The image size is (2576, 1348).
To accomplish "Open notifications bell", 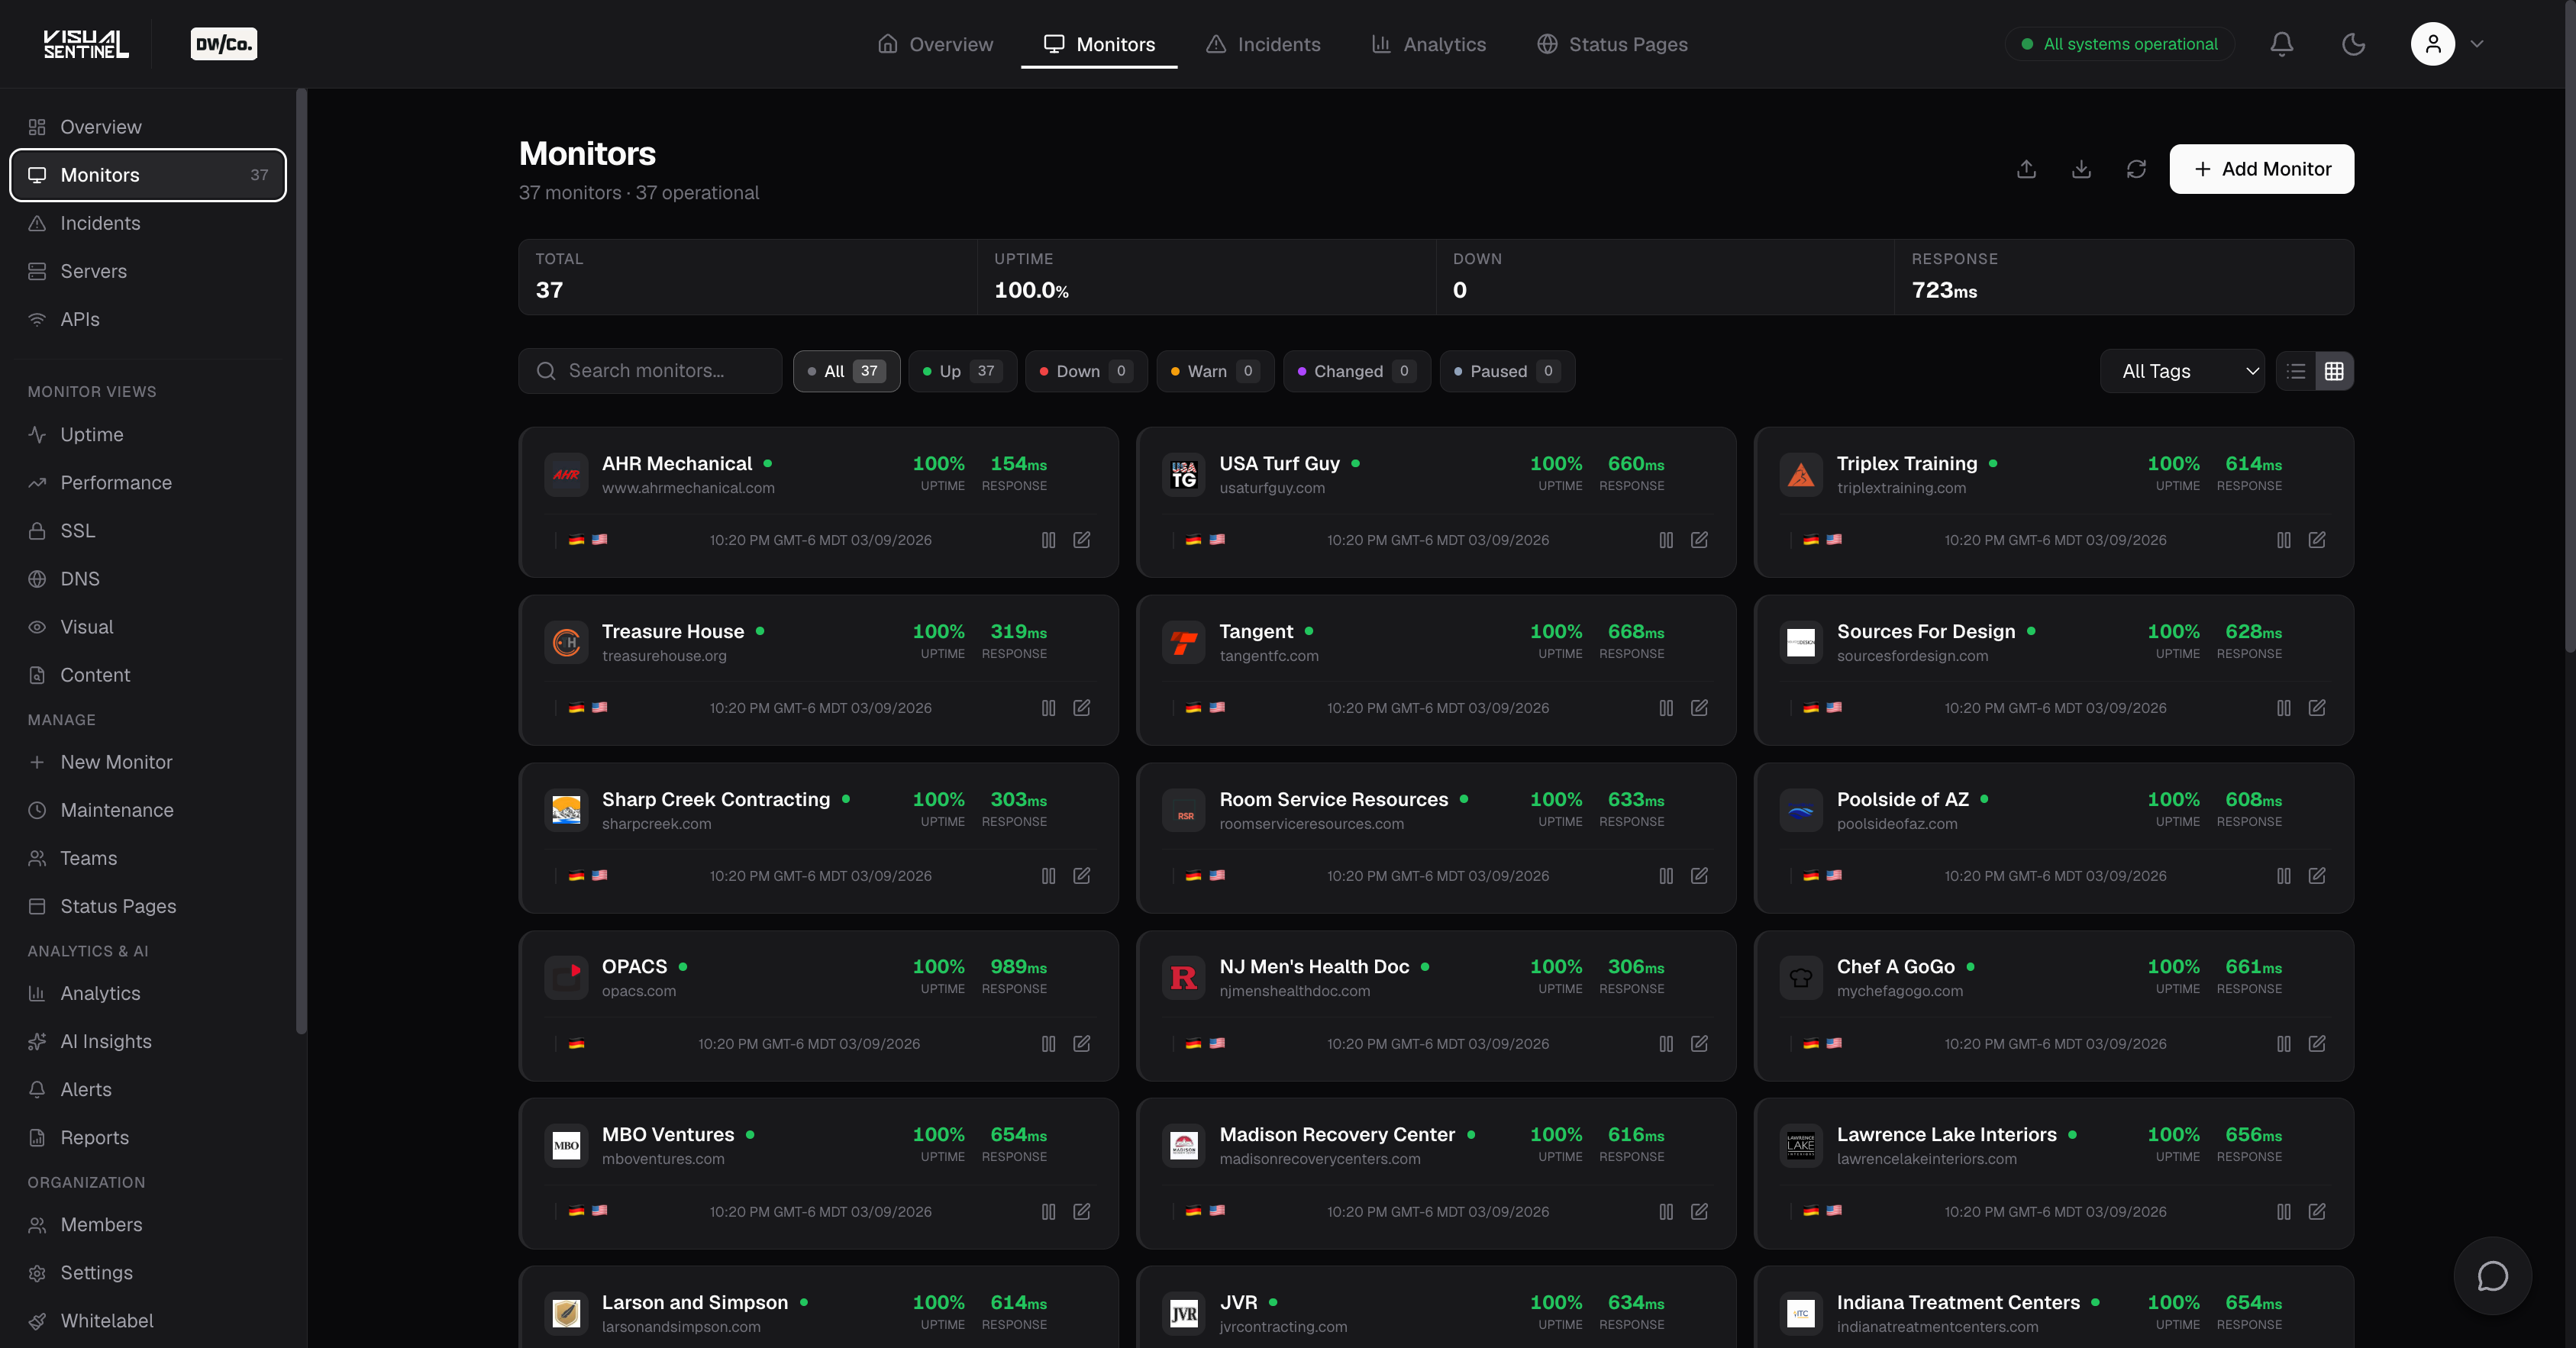I will [x=2281, y=44].
